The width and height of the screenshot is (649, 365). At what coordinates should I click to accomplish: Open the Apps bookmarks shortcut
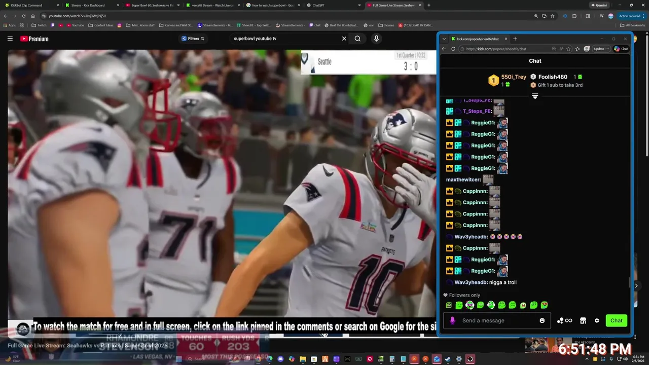pos(9,25)
